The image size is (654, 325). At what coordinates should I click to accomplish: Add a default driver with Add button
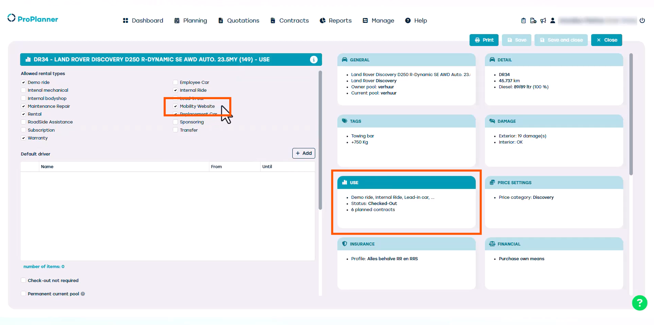coord(304,153)
